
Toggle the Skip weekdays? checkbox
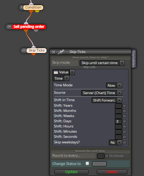point(124,143)
